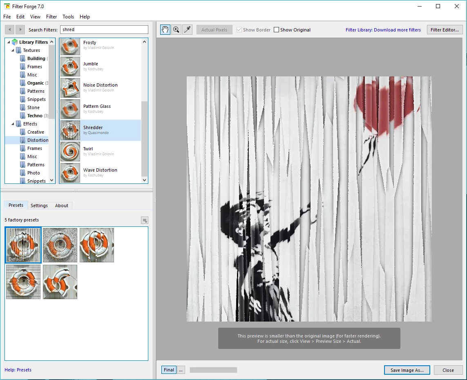Go back with the left arrow button
The height and width of the screenshot is (380, 467).
[x=9, y=29]
